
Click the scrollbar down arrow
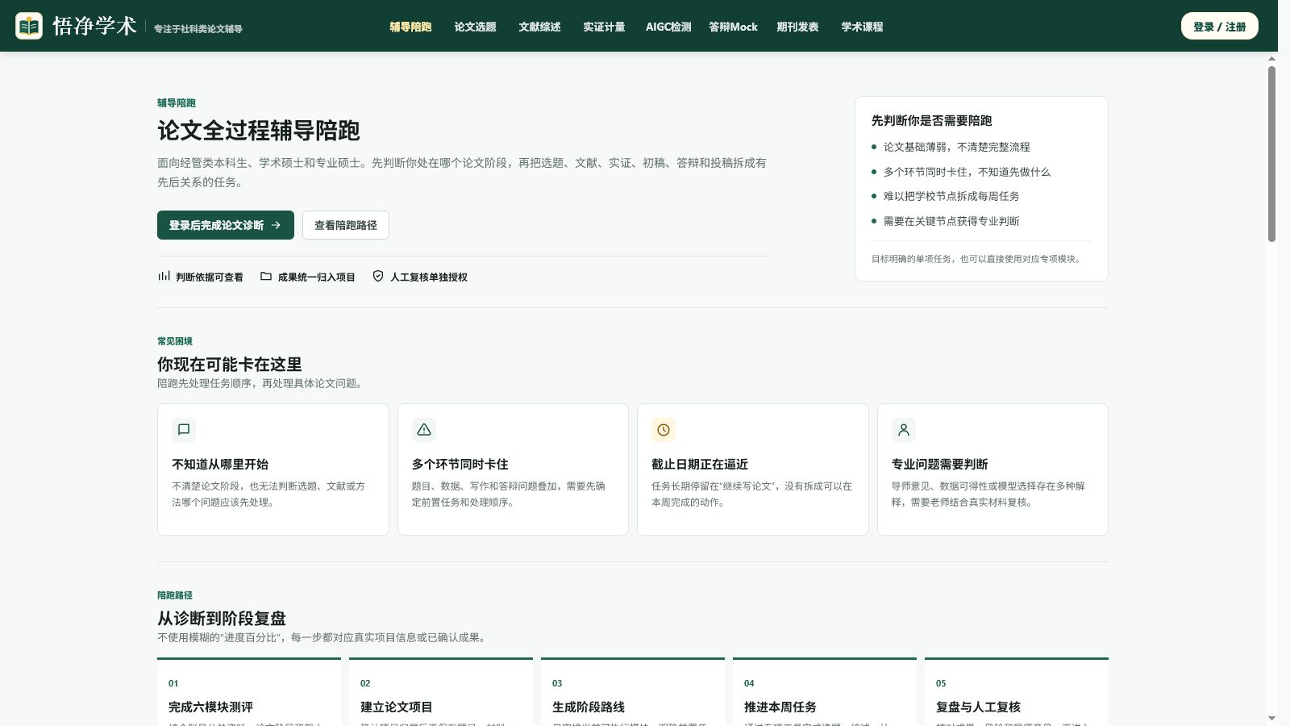click(1271, 718)
